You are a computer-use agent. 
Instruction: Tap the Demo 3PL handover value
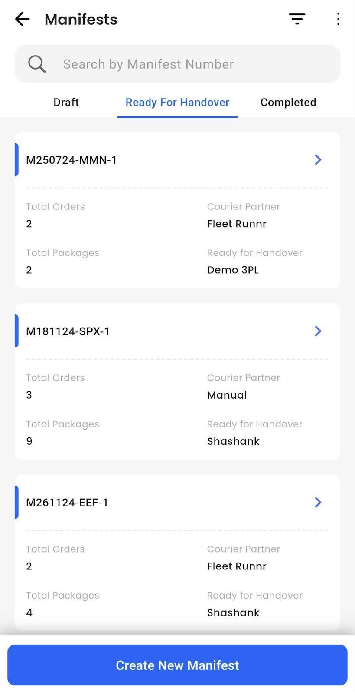(233, 270)
